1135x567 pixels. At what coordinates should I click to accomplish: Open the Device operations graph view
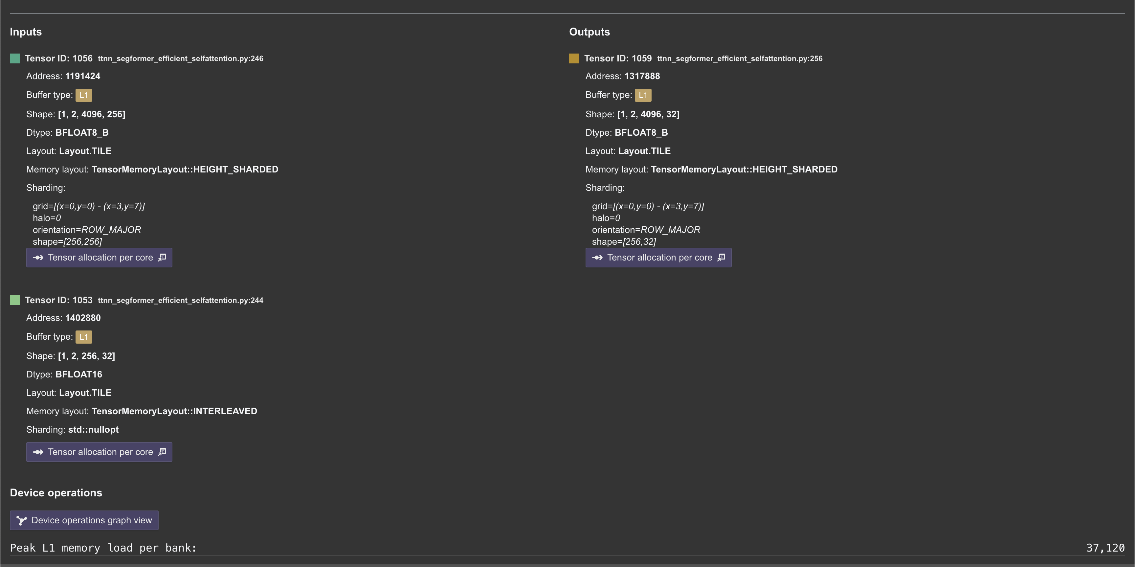pyautogui.click(x=84, y=520)
